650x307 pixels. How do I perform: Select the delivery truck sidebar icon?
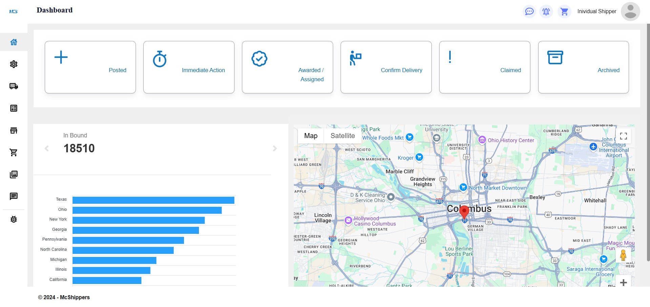coord(14,86)
